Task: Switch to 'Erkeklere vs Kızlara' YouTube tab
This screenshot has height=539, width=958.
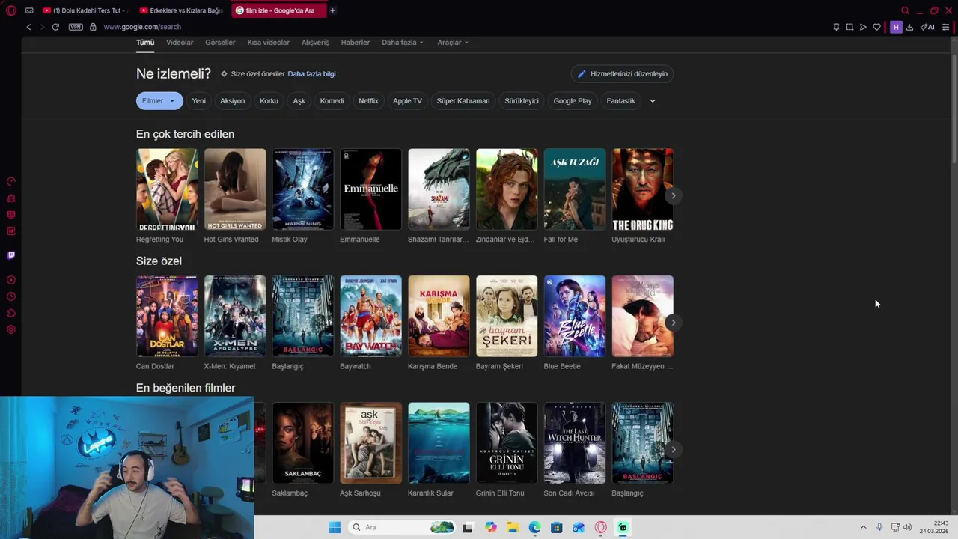Action: click(180, 10)
